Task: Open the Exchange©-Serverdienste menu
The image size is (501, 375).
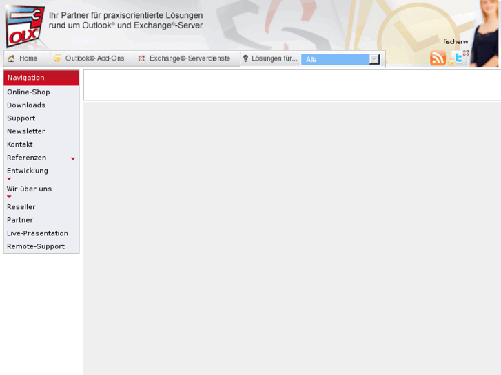Action: [x=190, y=58]
